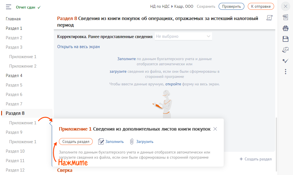Click the 'Проверить' button in header

(231, 6)
